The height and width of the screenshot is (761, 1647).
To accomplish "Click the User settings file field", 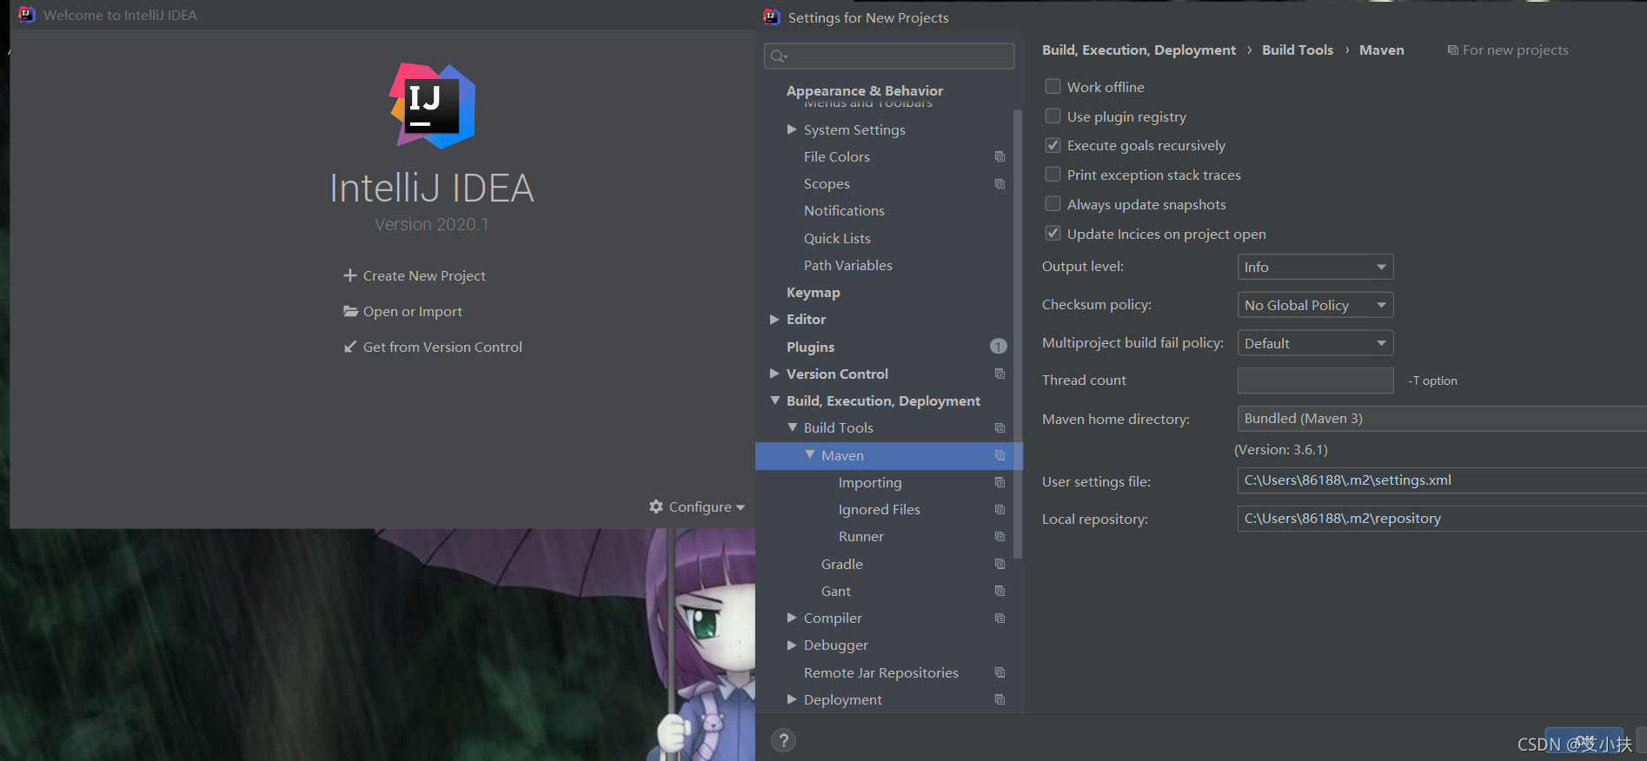I will point(1442,480).
